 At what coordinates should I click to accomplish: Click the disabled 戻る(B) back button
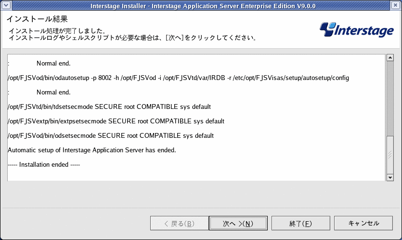coord(179,223)
